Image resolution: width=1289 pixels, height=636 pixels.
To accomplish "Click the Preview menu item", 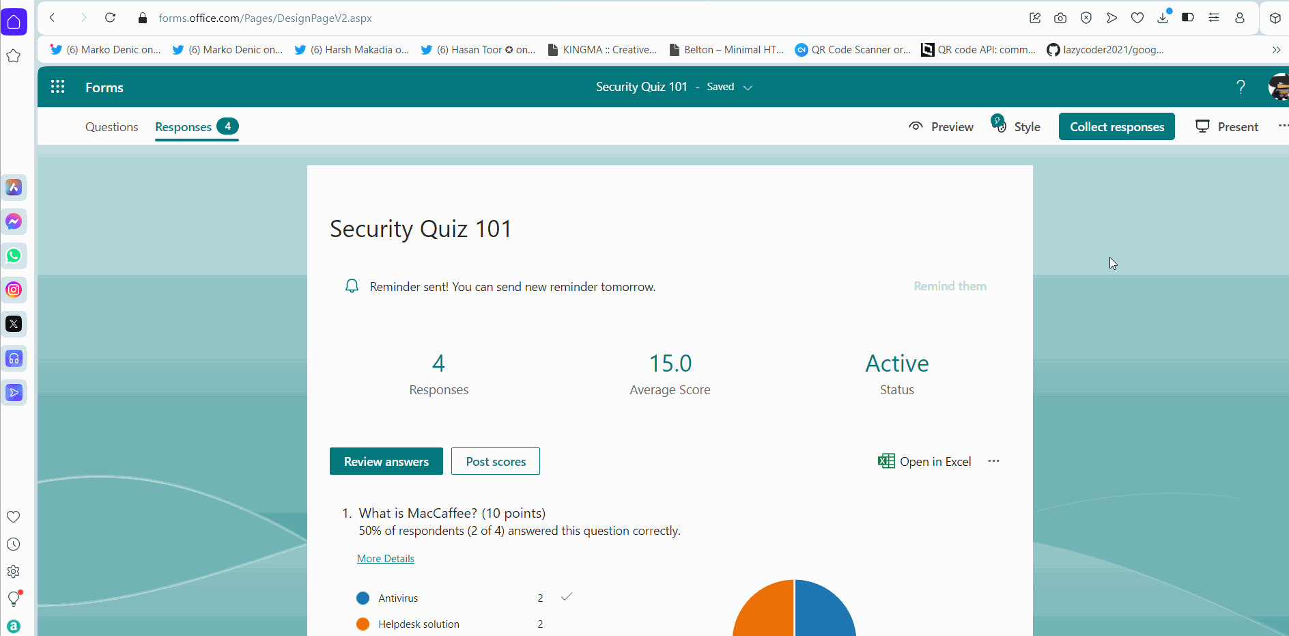I will click(x=941, y=127).
